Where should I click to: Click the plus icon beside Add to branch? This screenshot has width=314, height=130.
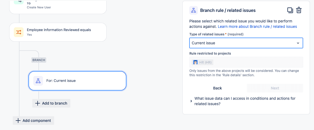click(37, 104)
